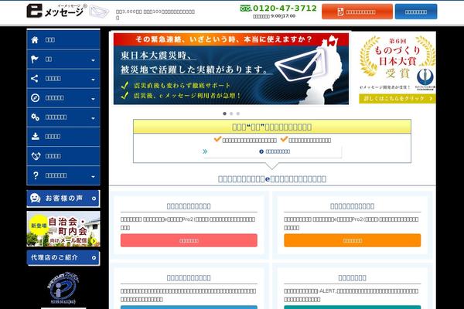The image size is (464, 309).
Task: Click the home icon in the sidebar
Action: tap(35, 40)
